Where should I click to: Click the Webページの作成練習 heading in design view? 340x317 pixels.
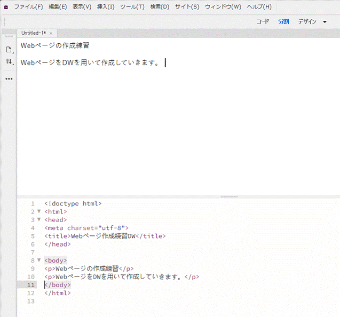tap(55, 46)
